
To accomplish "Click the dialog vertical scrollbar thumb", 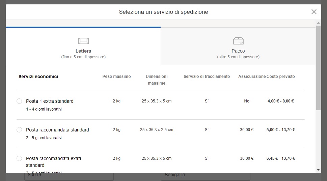I will pos(318,68).
